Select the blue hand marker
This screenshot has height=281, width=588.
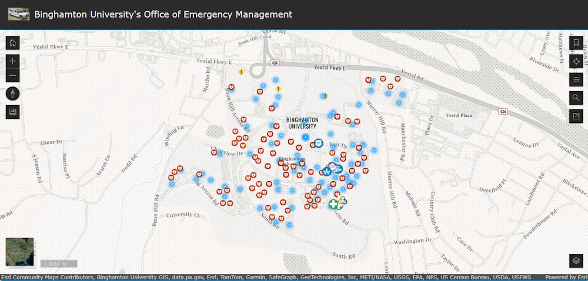pyautogui.click(x=338, y=169)
